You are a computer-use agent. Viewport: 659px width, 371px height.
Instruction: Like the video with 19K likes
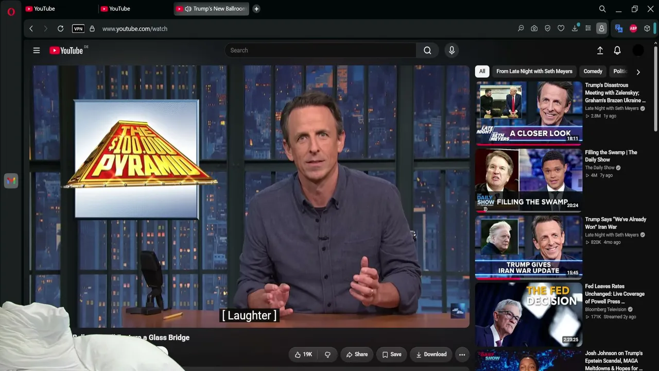303,355
